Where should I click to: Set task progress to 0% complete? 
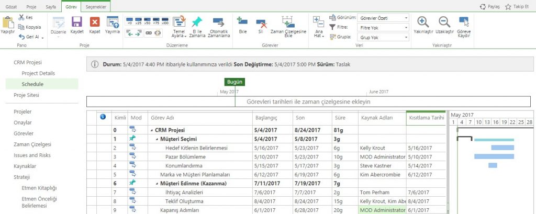point(130,21)
